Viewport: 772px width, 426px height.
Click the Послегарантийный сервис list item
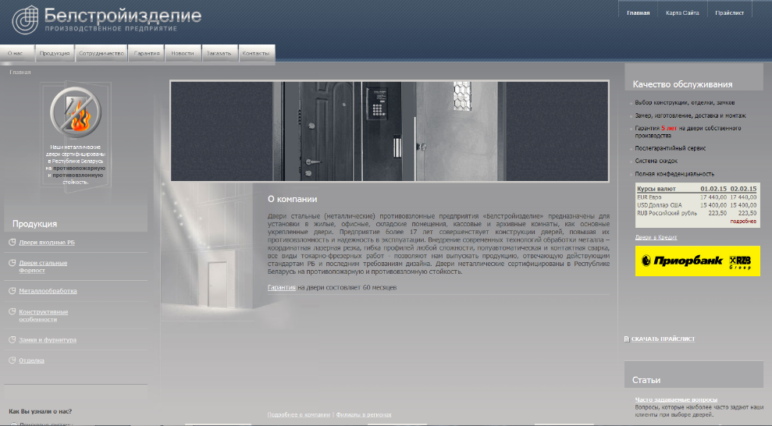pos(670,148)
